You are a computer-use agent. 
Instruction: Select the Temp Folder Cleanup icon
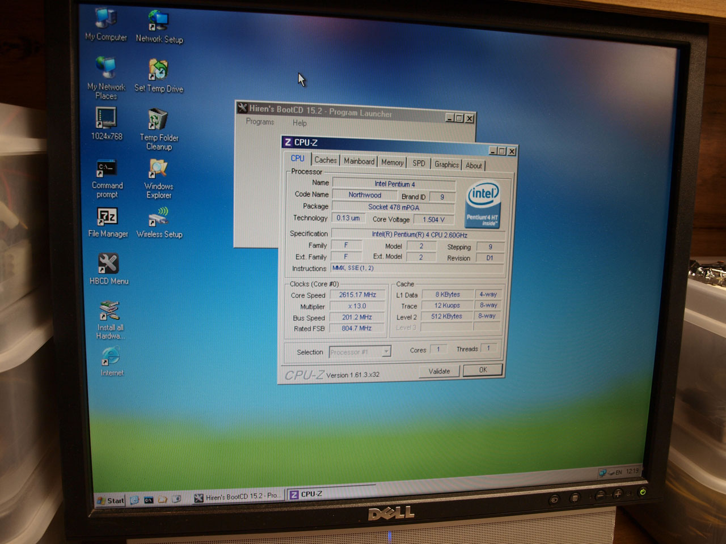tap(159, 130)
